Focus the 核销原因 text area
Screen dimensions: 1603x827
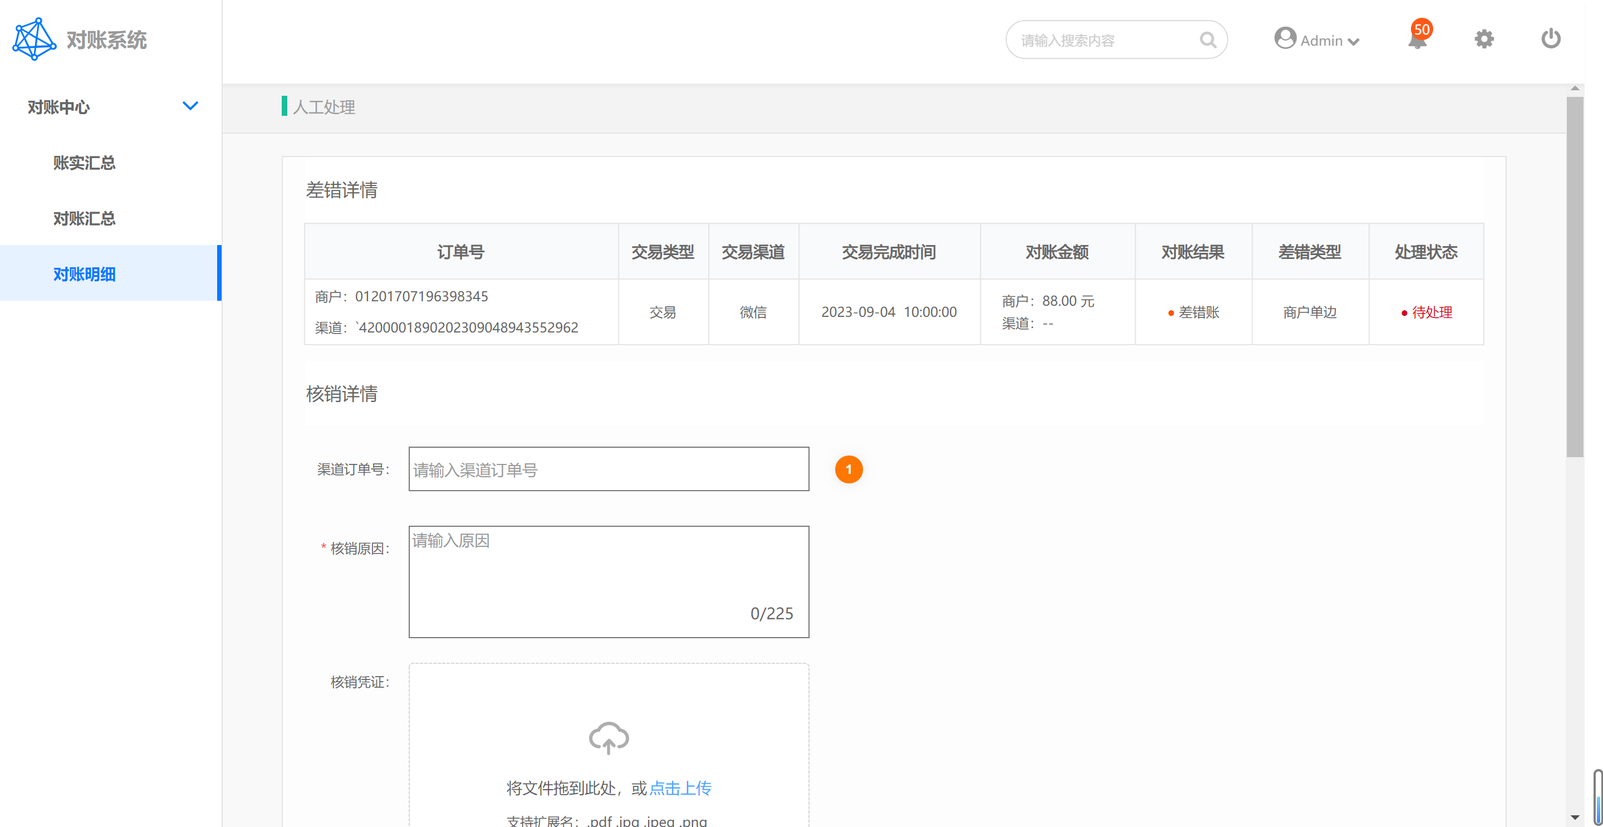(609, 582)
